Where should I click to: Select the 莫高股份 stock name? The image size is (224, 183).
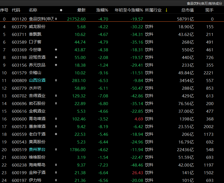(37, 142)
